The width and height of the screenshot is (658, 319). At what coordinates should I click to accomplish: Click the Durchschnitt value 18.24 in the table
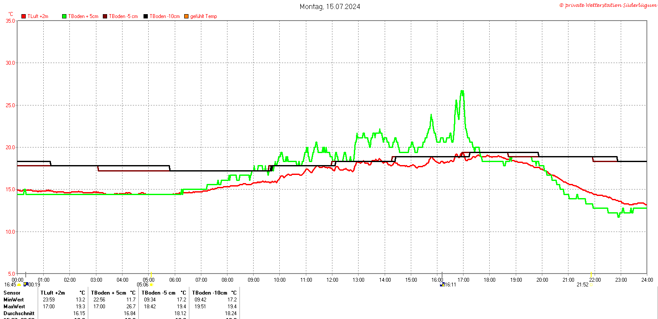pos(230,313)
